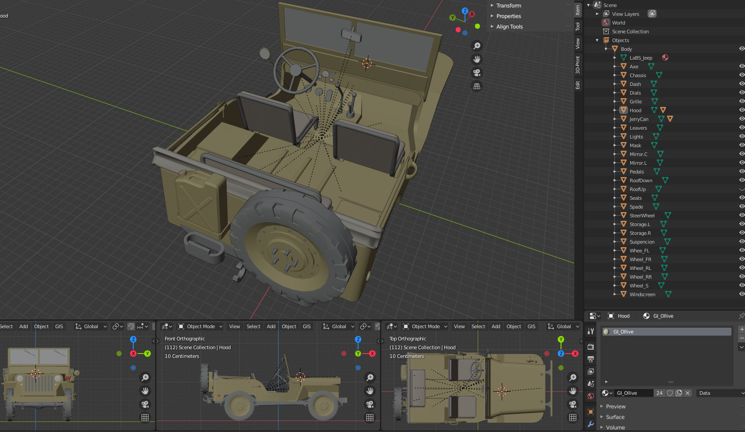Toggle camera view in main 3D viewport
Viewport: 745px width, 432px height.
477,73
